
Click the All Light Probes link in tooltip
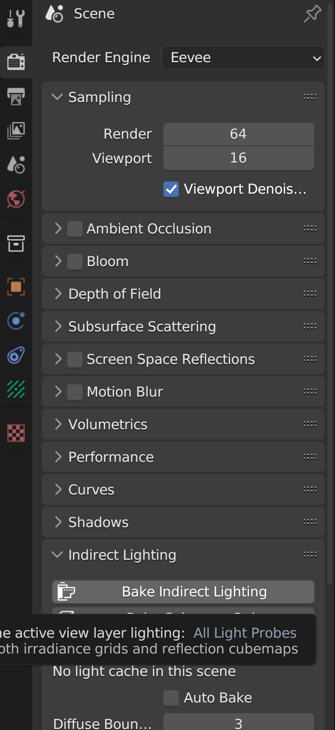point(245,633)
